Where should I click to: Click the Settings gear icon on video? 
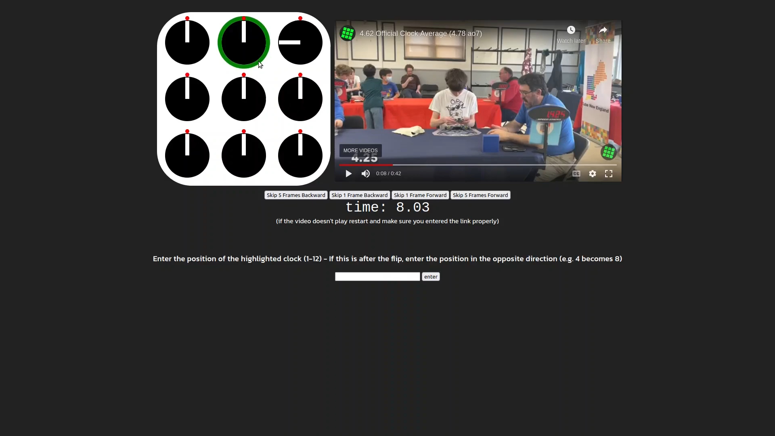[x=593, y=174]
